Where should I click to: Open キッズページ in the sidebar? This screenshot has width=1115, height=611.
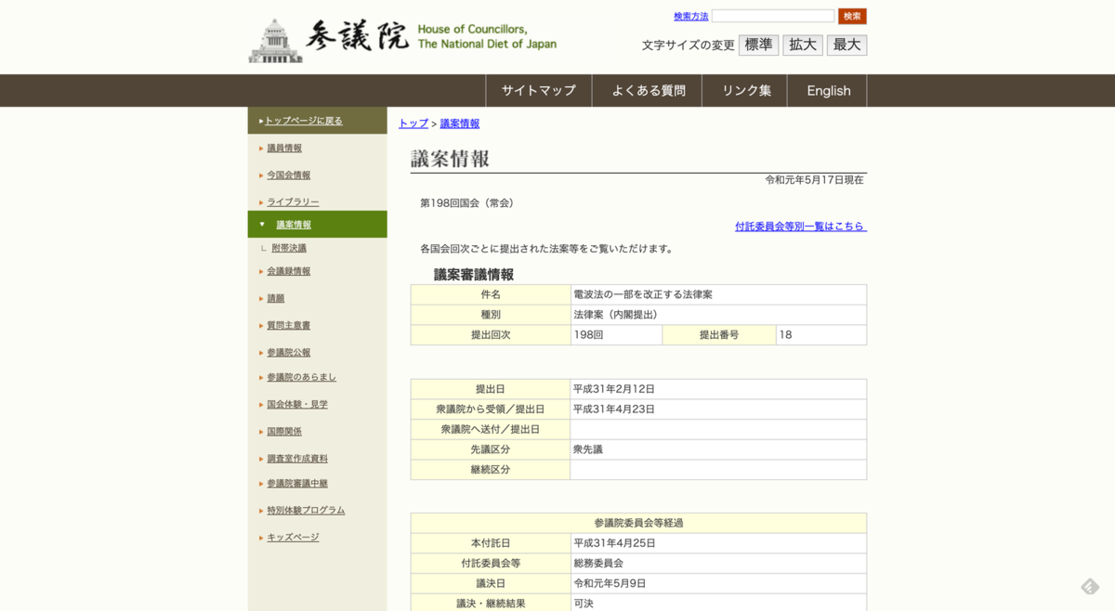tap(293, 537)
